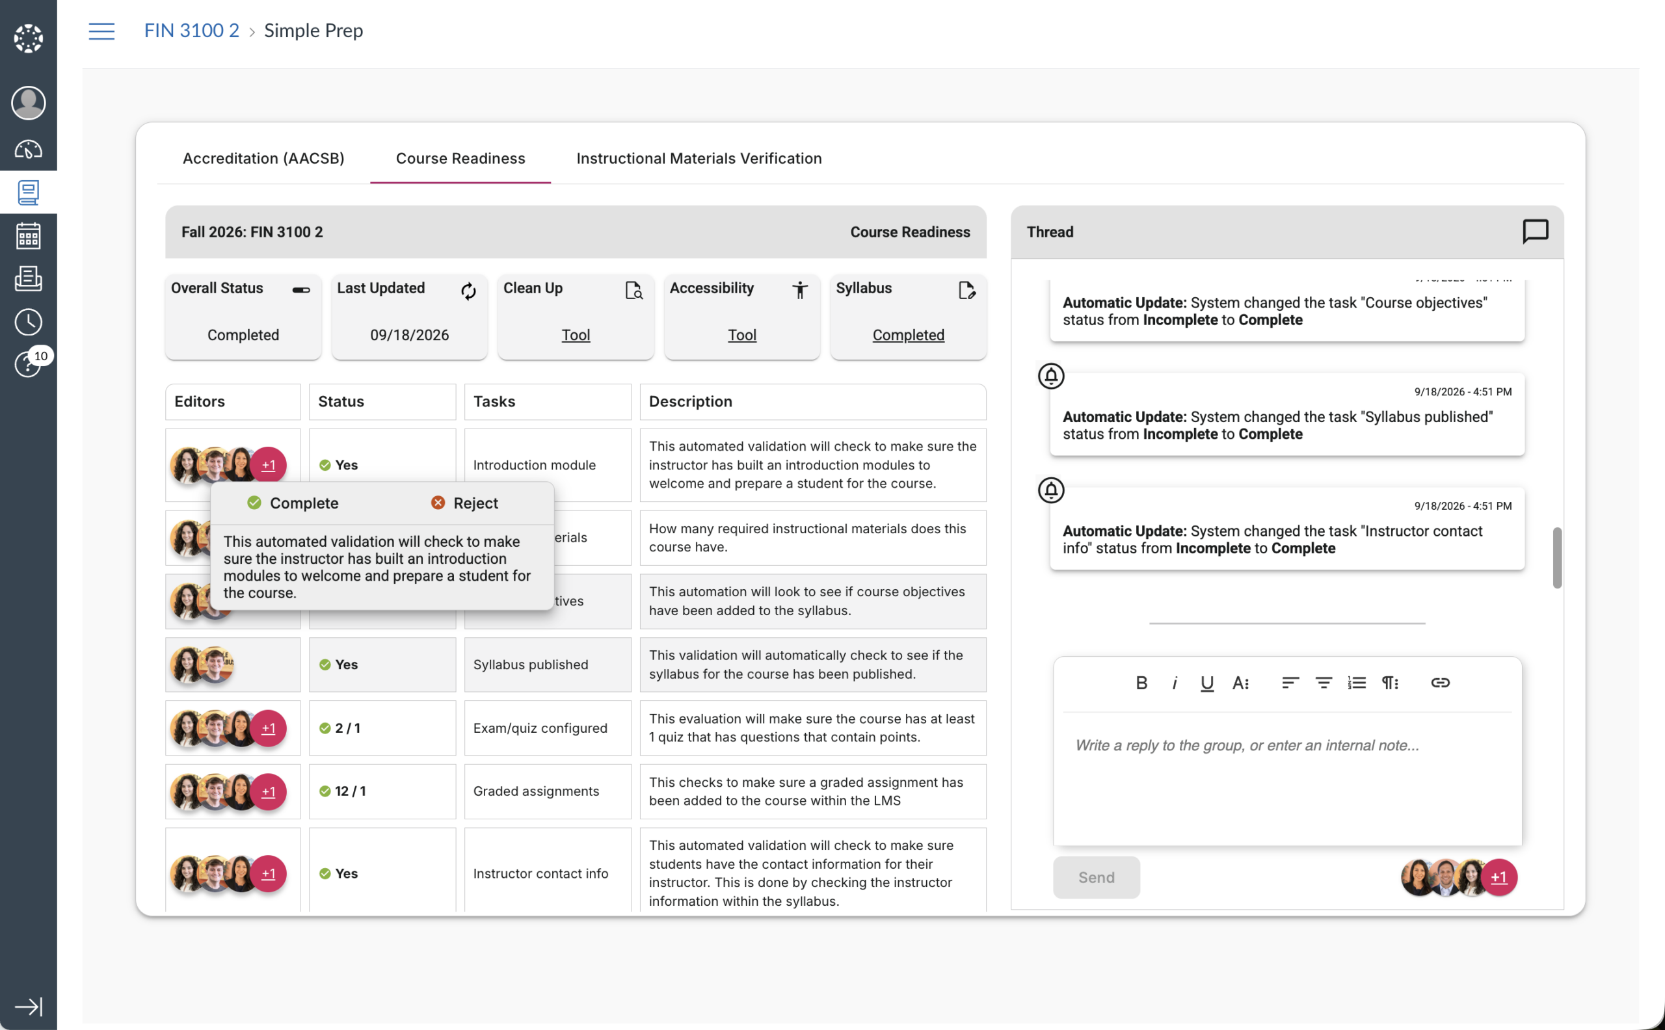Insert a numbered list in reply

click(x=1356, y=683)
